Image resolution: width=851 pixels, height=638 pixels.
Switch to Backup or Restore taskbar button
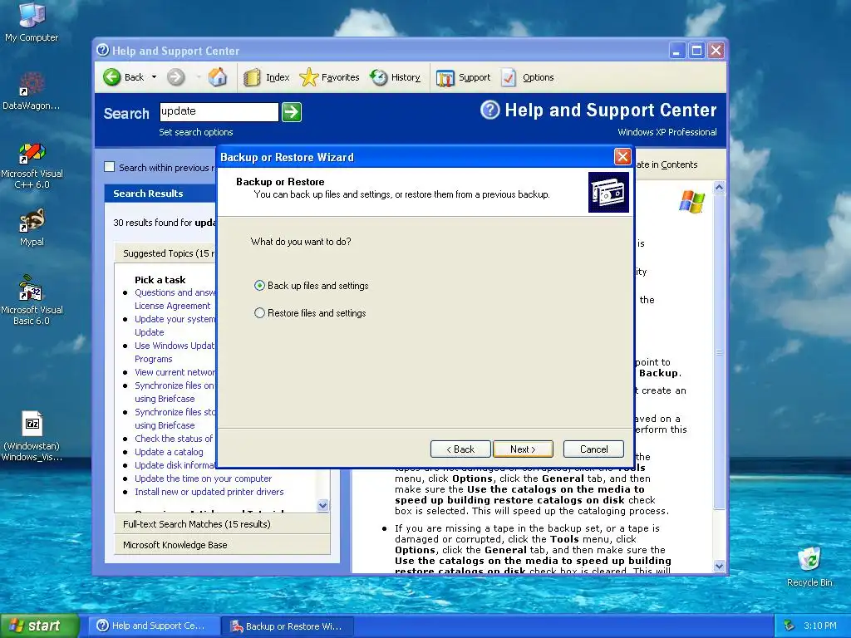(288, 626)
